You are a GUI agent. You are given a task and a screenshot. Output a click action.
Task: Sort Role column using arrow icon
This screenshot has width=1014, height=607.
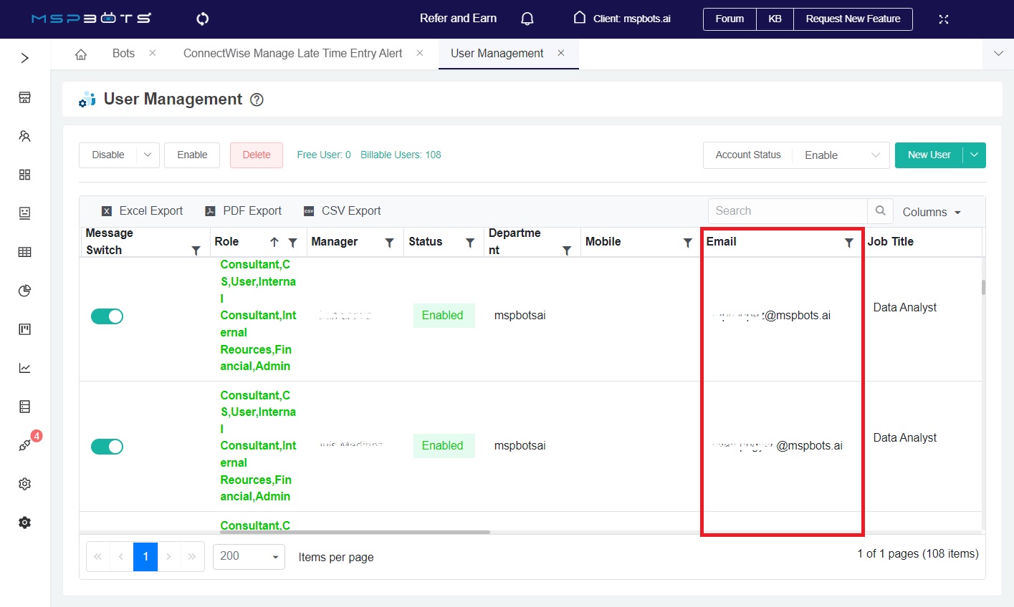coord(274,243)
